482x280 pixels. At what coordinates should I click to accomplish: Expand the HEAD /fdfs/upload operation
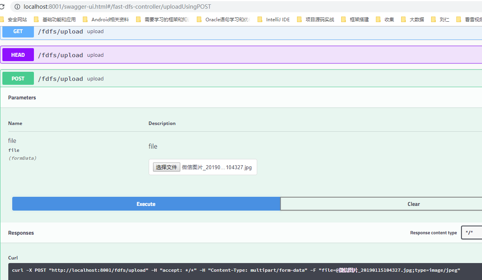(x=241, y=55)
